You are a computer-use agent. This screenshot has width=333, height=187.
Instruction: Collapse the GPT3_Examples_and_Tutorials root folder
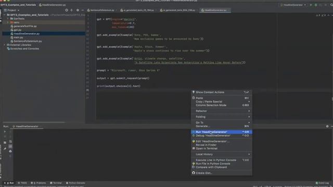[5, 15]
